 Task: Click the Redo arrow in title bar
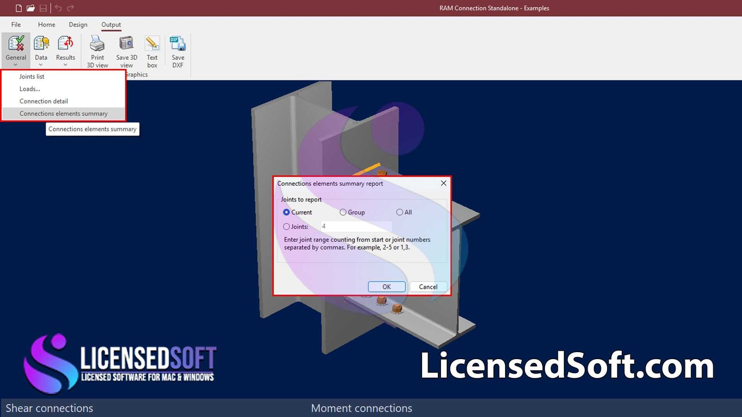click(x=70, y=8)
